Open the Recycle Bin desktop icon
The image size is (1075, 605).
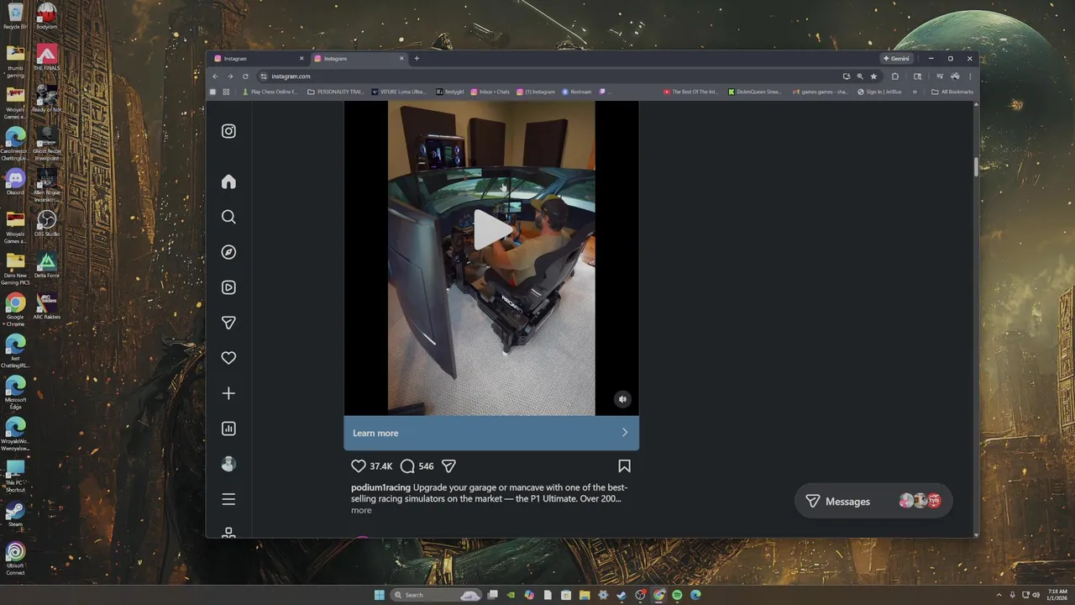[15, 17]
